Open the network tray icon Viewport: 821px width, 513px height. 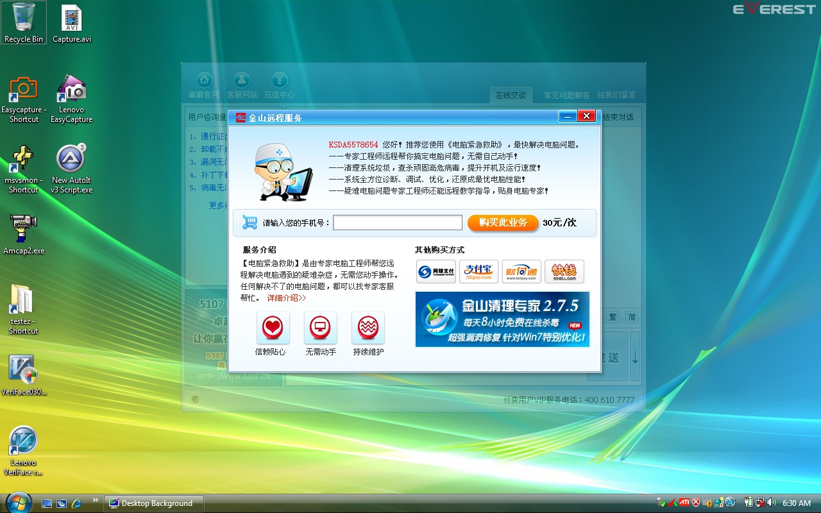pyautogui.click(x=760, y=503)
